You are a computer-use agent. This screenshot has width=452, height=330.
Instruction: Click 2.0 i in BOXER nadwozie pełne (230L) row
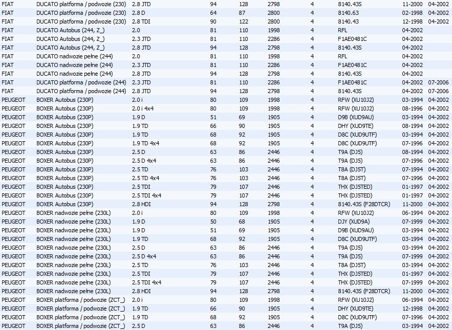(137, 213)
